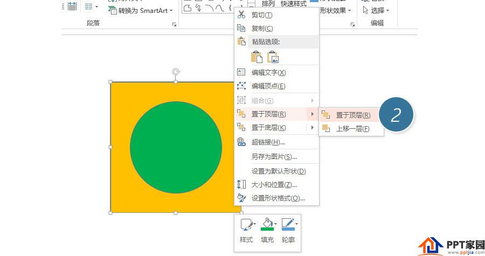Click the Cut (剪切) scissors icon
Image resolution: width=485 pixels, height=256 pixels.
pyautogui.click(x=241, y=15)
